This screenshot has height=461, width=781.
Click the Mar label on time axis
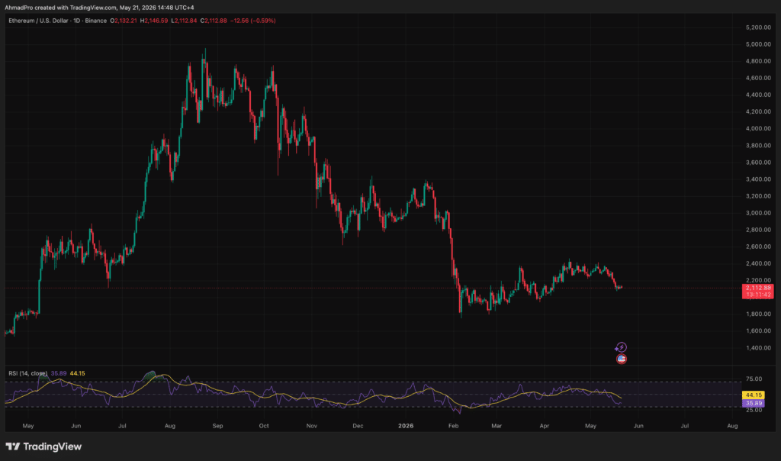tap(497, 426)
